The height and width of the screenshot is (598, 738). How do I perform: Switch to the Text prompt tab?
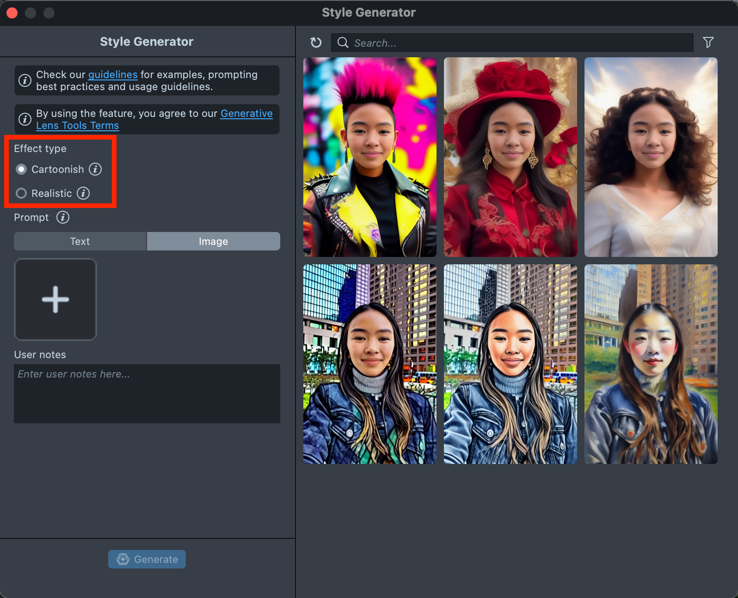pos(80,241)
